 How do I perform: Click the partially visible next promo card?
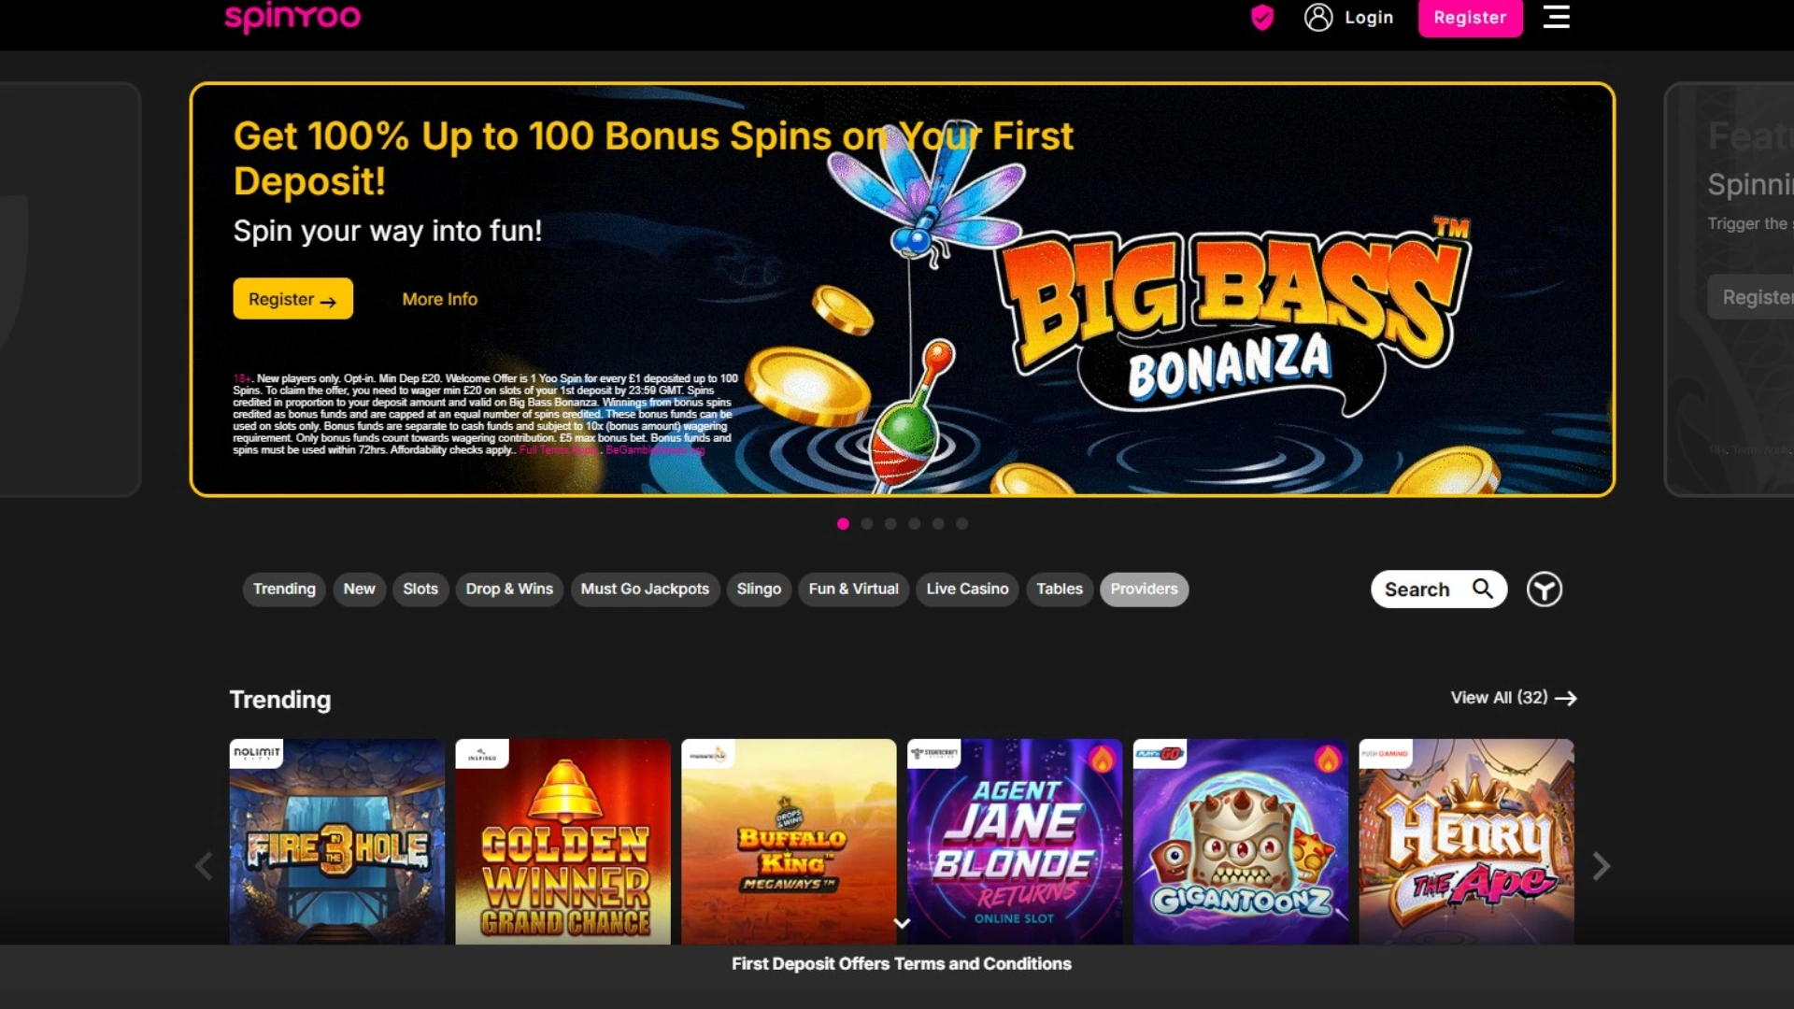pos(1730,290)
